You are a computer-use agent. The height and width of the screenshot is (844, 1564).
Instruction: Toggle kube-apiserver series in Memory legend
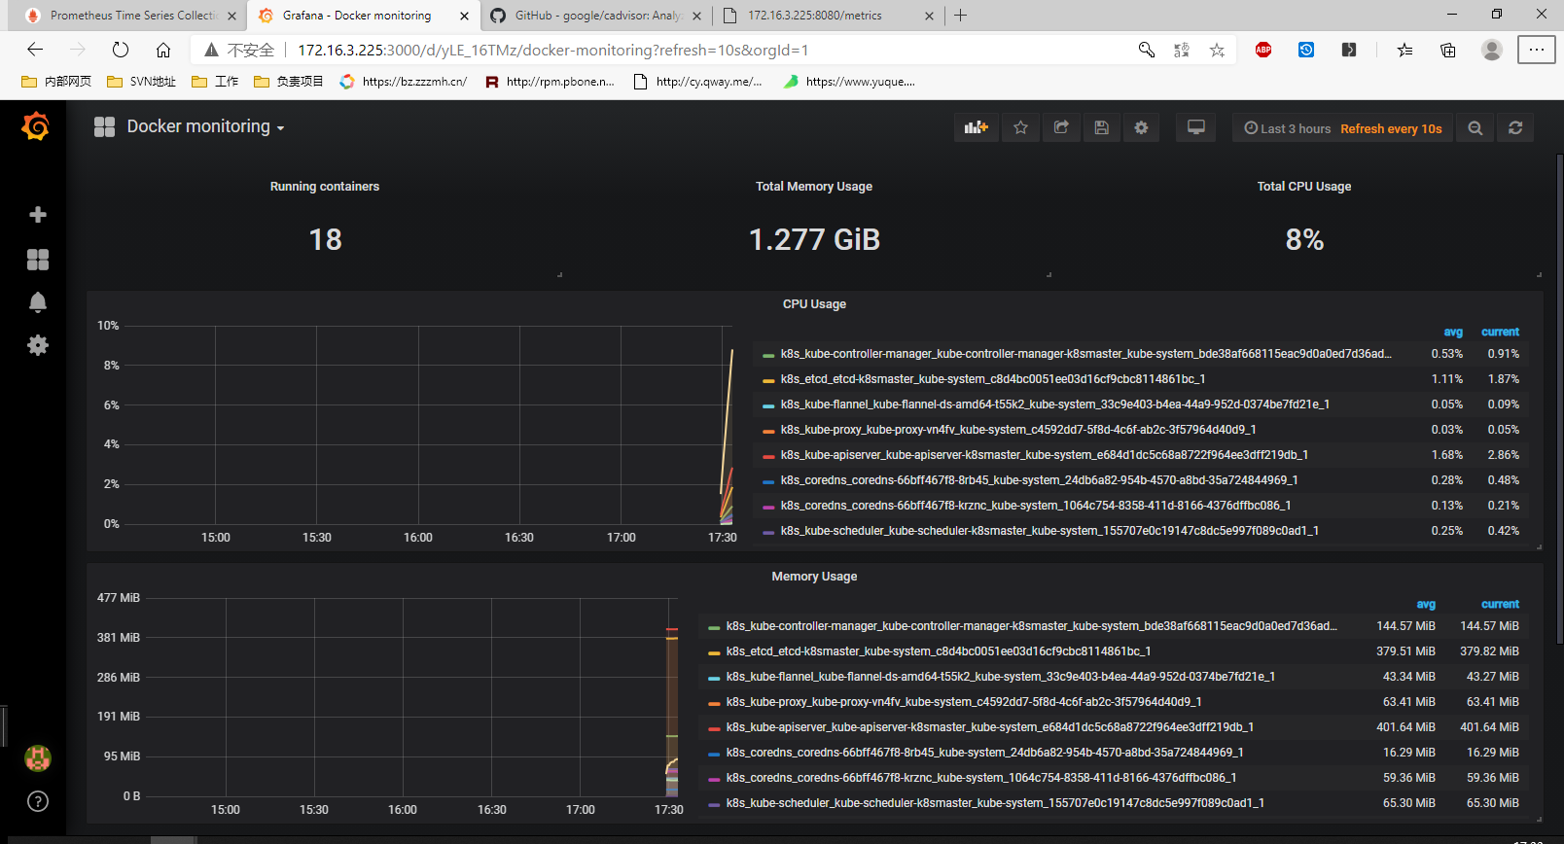[x=990, y=727]
